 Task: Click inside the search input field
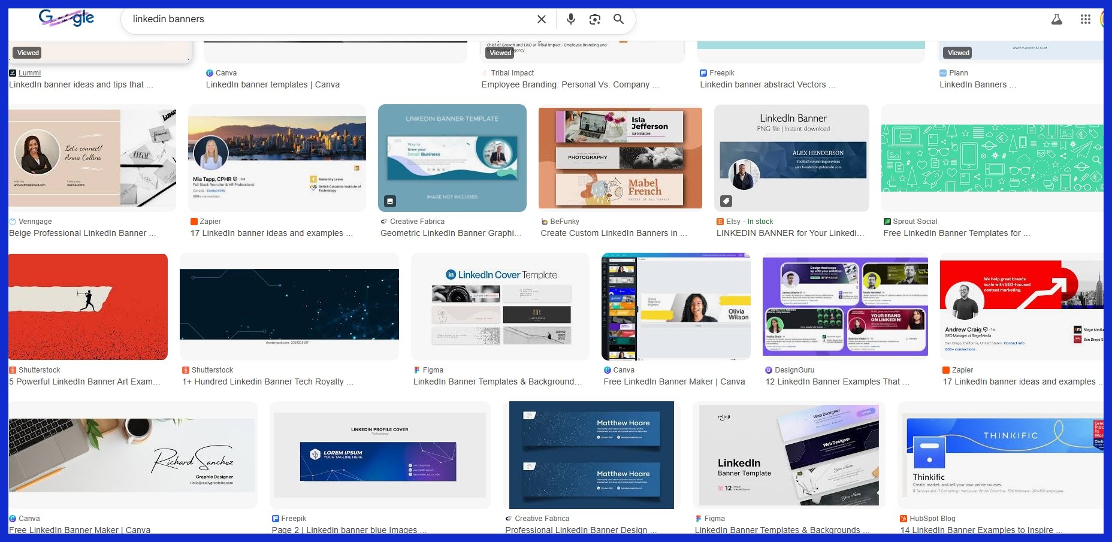tap(330, 19)
